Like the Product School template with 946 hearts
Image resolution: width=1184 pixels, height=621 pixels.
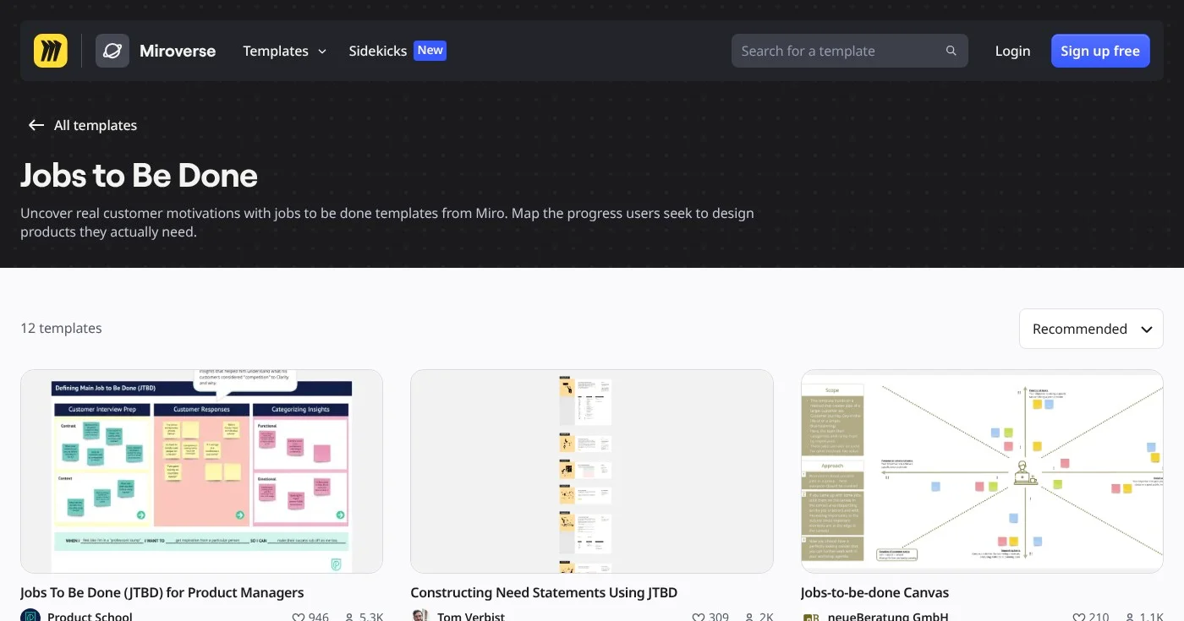(298, 617)
